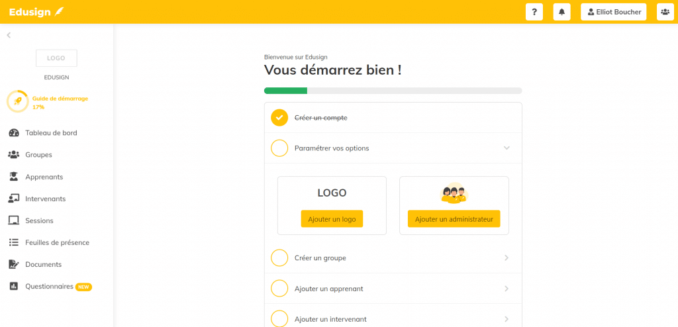Viewport: 678px width, 327px height.
Task: Expand the Créer un groupe arrow
Action: [507, 257]
